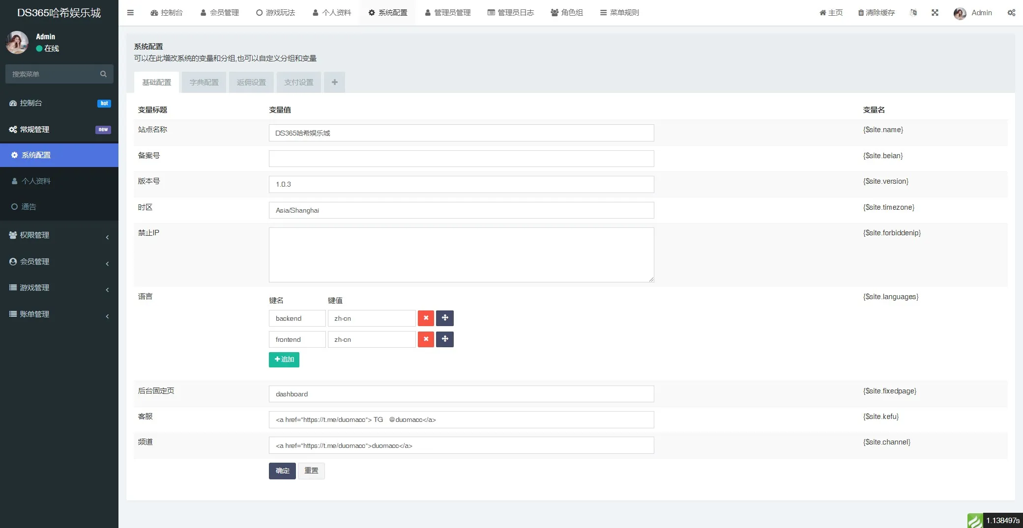Click the move handle for frontend row
Viewport: 1023px width, 528px height.
click(444, 339)
